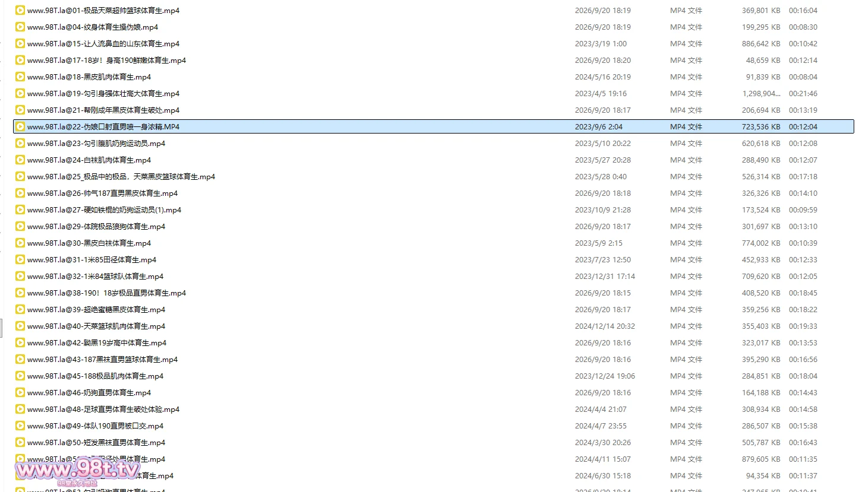Click the MP4 文件 type of file @31
The height and width of the screenshot is (492, 859).
tap(686, 260)
